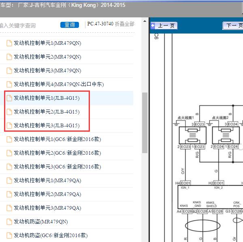Screen dimensions: 243x242
Task: Click document icon of 发动机防盗(GC6/新金刚2016款)
Action: [x=9, y=236]
